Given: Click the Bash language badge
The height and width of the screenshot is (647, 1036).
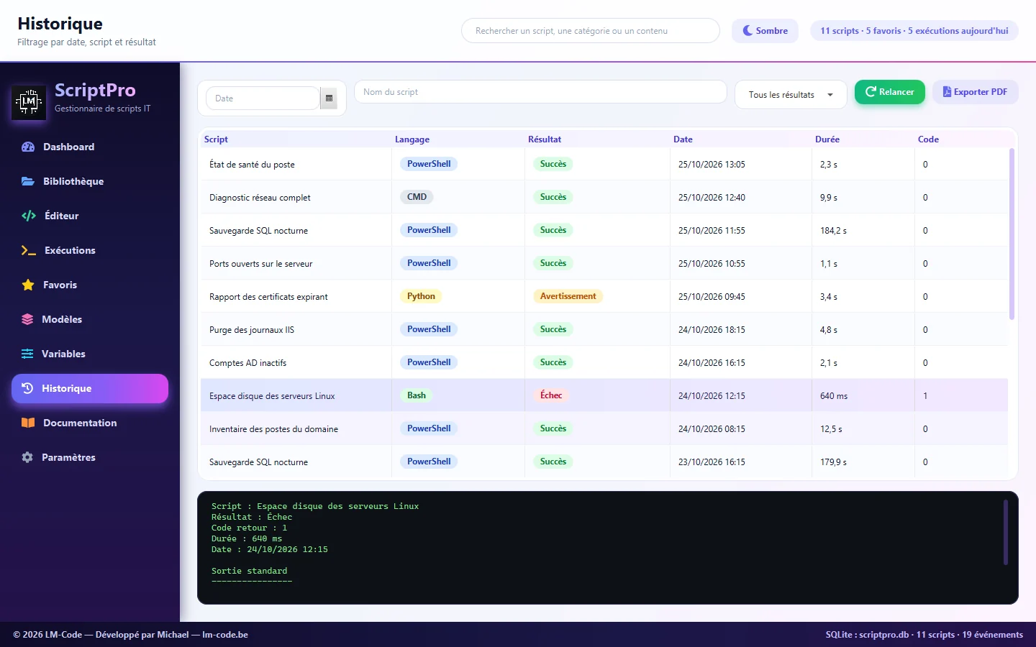Looking at the screenshot, I should (417, 395).
